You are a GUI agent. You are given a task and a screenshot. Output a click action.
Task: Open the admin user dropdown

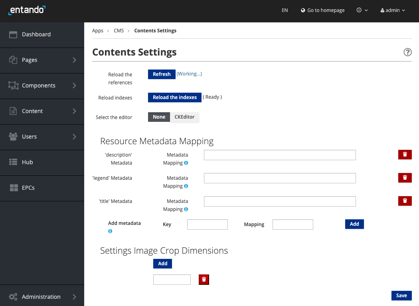(x=393, y=10)
